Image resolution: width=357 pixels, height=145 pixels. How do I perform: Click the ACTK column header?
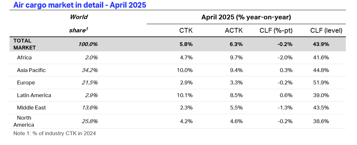tap(234, 31)
